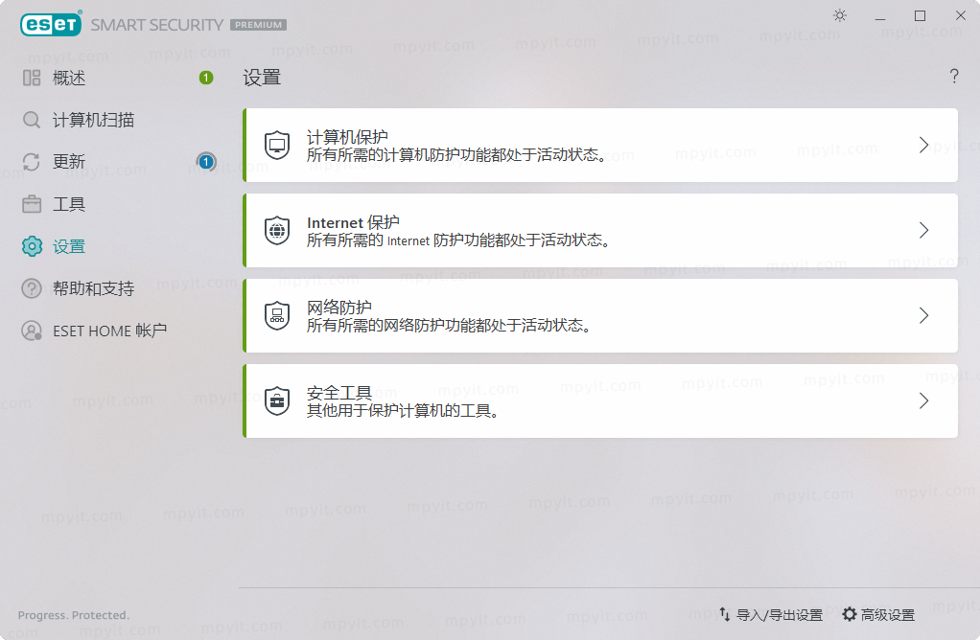Click the ESET HOME 帐户 user icon
The image size is (980, 640).
point(32,331)
